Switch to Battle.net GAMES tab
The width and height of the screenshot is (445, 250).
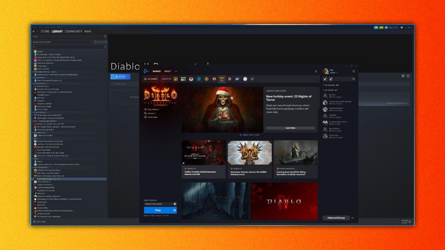click(156, 72)
